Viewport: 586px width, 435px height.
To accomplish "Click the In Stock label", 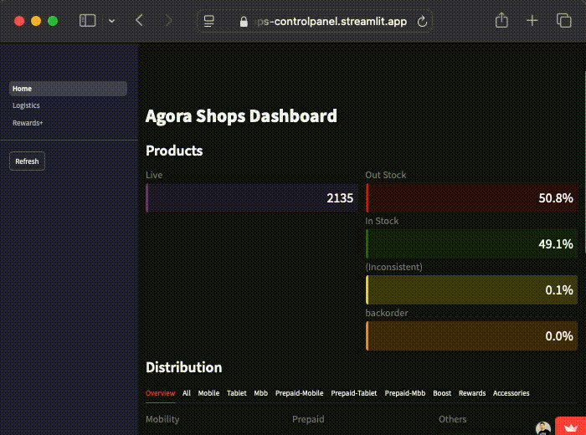I will (382, 221).
